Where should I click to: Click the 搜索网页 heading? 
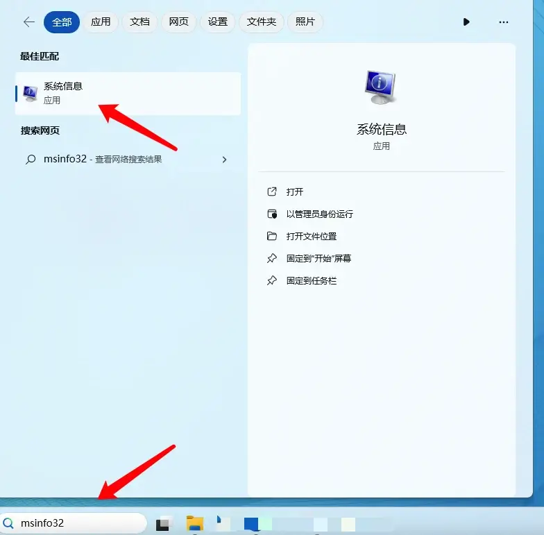tap(40, 130)
